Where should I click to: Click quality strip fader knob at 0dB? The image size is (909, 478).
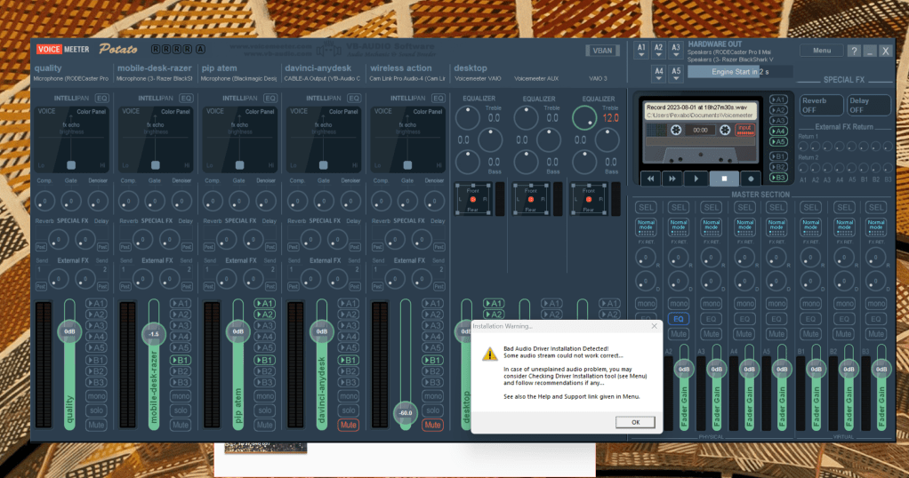pos(69,331)
